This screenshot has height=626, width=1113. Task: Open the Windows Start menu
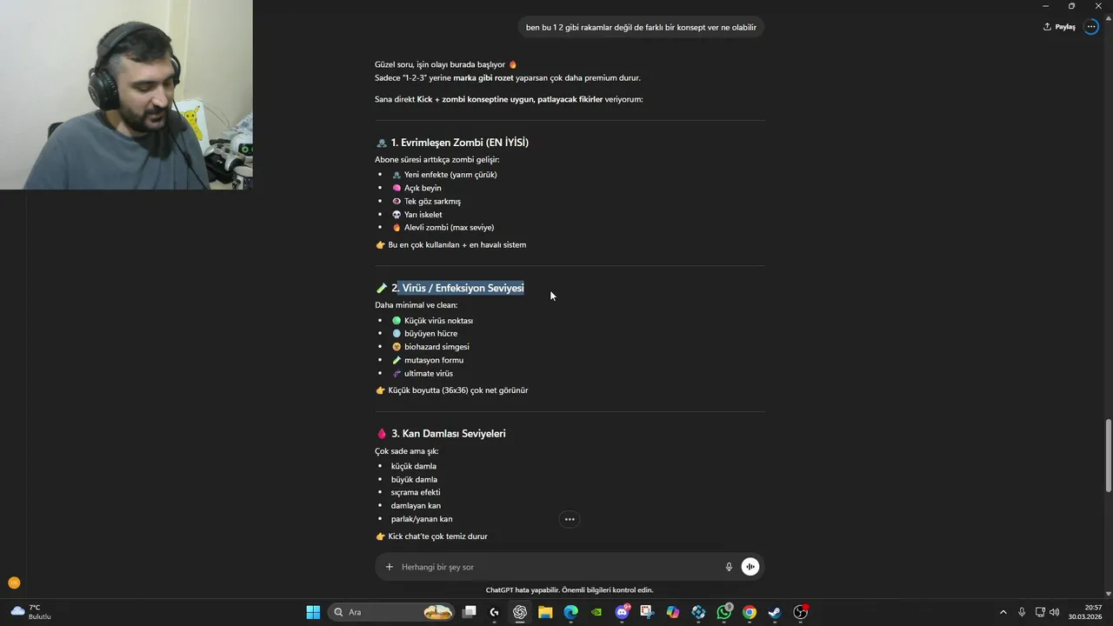click(313, 612)
